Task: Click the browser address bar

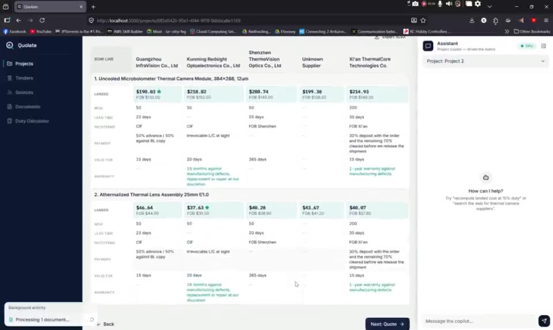Action: click(247, 21)
